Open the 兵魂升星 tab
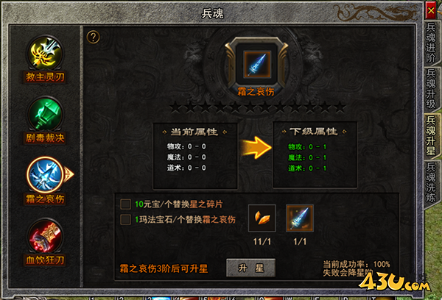442x300 pixels. (431, 135)
